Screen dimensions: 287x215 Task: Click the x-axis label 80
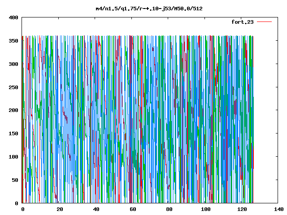[170, 209]
